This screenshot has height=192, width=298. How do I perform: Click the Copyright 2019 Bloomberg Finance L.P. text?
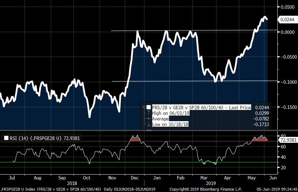point(206,189)
